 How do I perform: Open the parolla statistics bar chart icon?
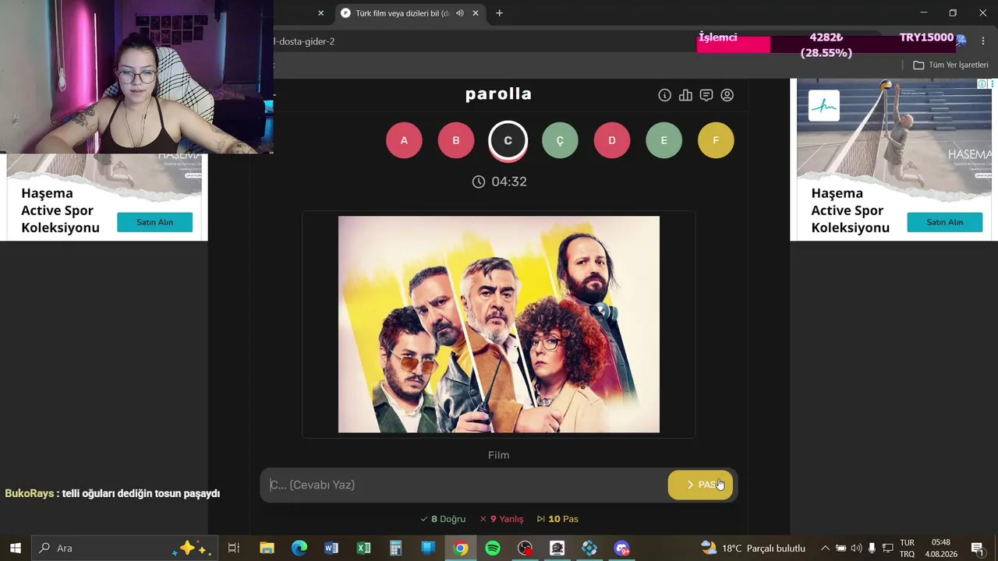(685, 95)
